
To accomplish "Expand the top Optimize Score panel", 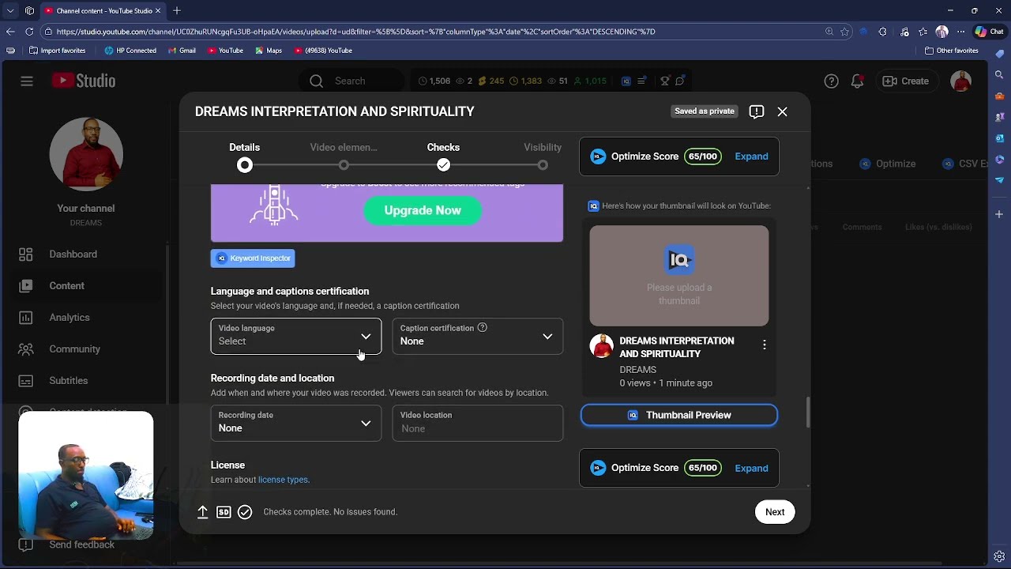I will (751, 156).
